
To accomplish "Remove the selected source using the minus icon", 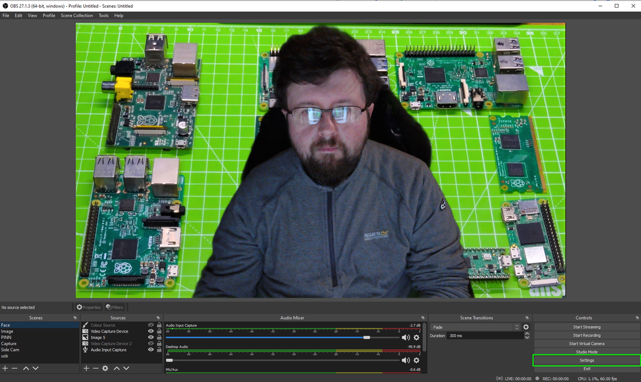I will [x=94, y=368].
